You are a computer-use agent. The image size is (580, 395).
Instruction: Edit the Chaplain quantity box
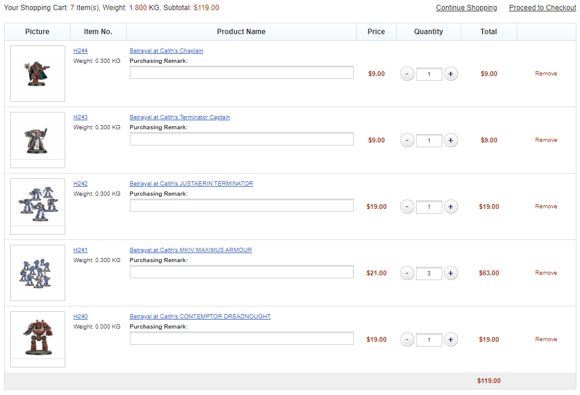429,74
